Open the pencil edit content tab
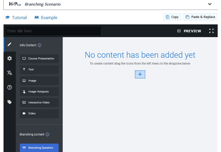The height and width of the screenshot is (152, 221). 9,44
